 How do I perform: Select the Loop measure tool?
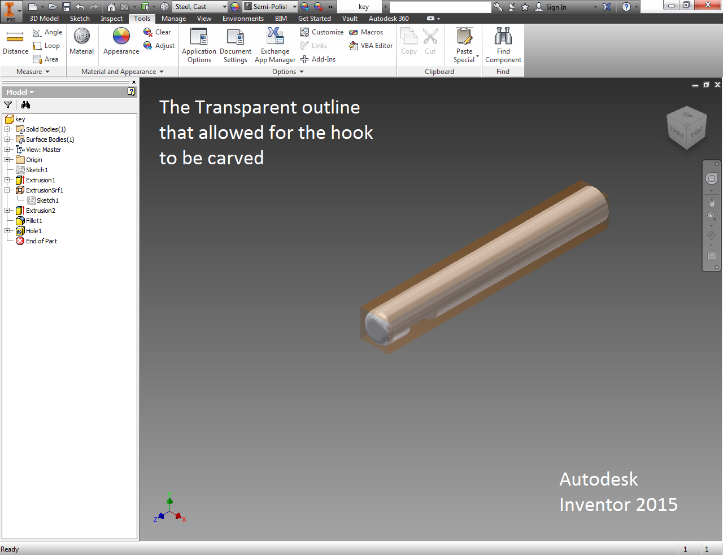click(x=46, y=46)
